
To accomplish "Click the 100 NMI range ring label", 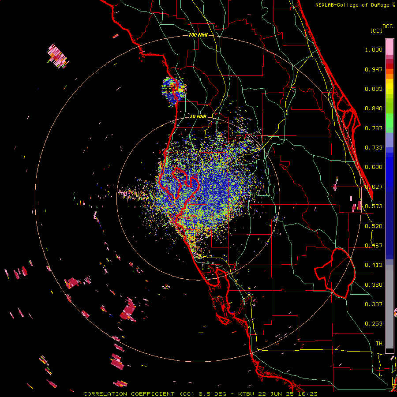I will 198,35.
